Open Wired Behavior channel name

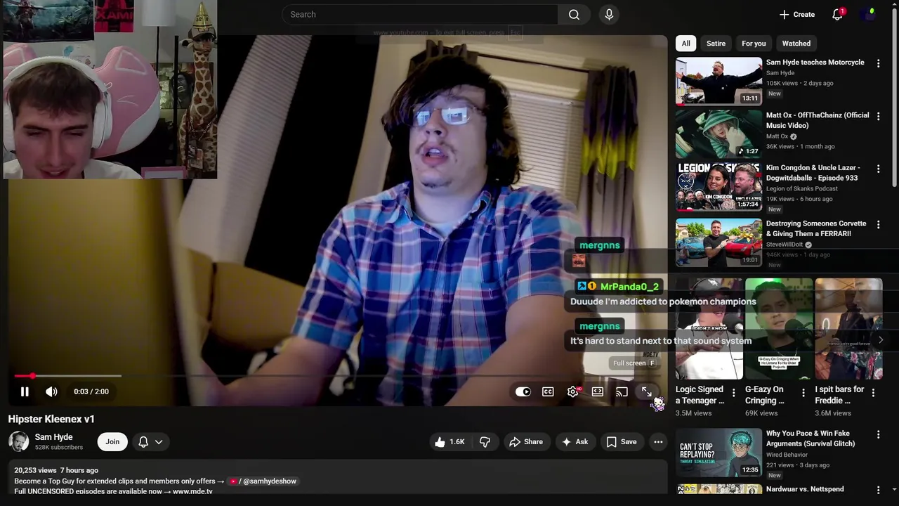coord(787,455)
